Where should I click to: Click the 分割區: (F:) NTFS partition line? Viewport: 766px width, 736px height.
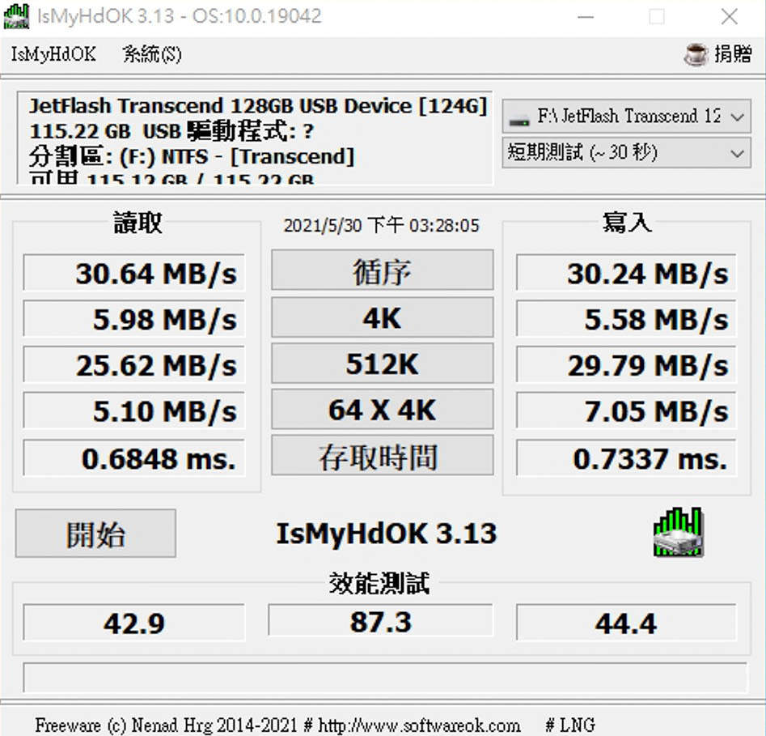192,156
